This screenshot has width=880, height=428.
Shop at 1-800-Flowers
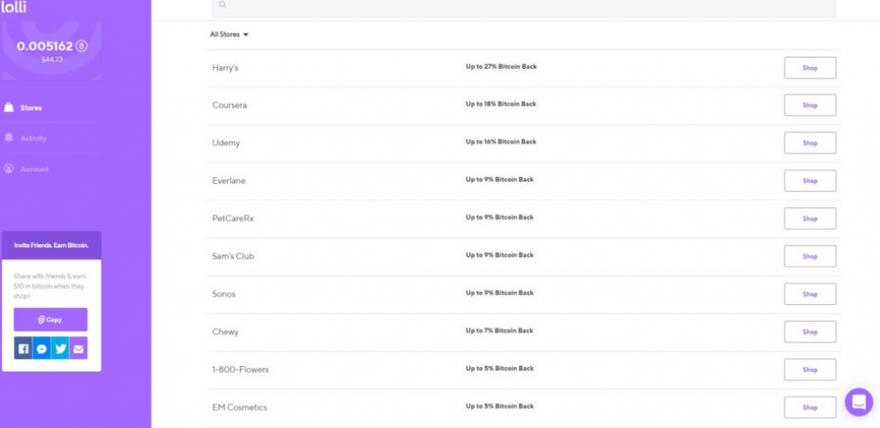click(x=810, y=370)
